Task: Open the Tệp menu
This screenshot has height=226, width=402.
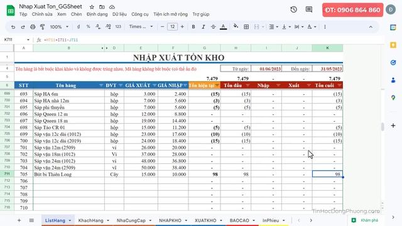Action: [23, 14]
